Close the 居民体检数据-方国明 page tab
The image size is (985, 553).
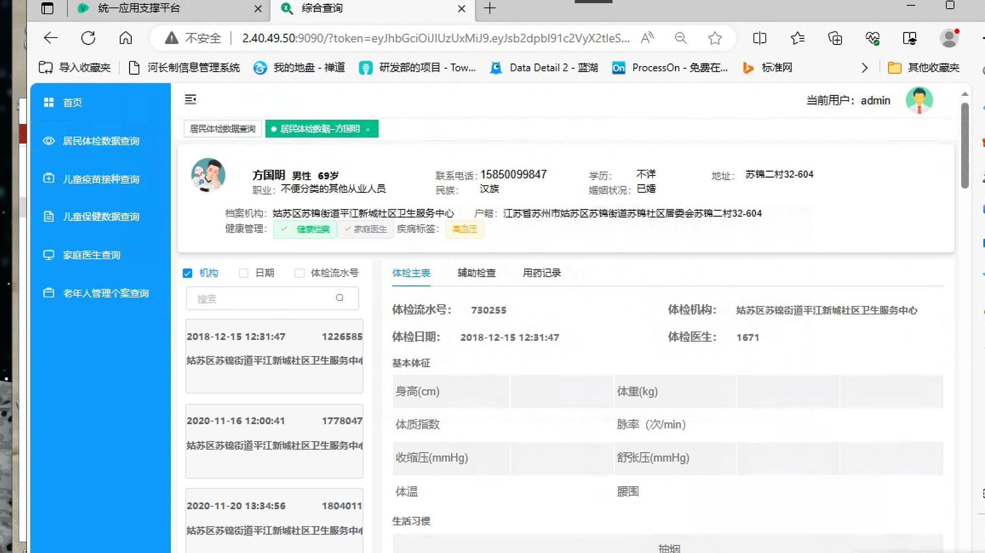tap(368, 129)
